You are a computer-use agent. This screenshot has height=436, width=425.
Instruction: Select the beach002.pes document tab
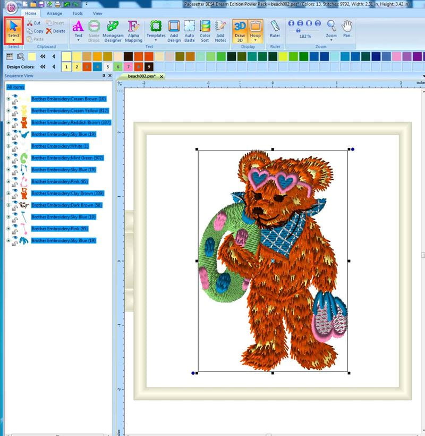[142, 76]
